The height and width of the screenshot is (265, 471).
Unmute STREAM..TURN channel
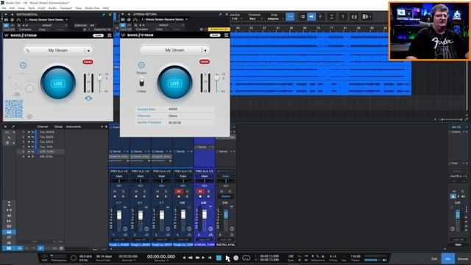(x=200, y=191)
